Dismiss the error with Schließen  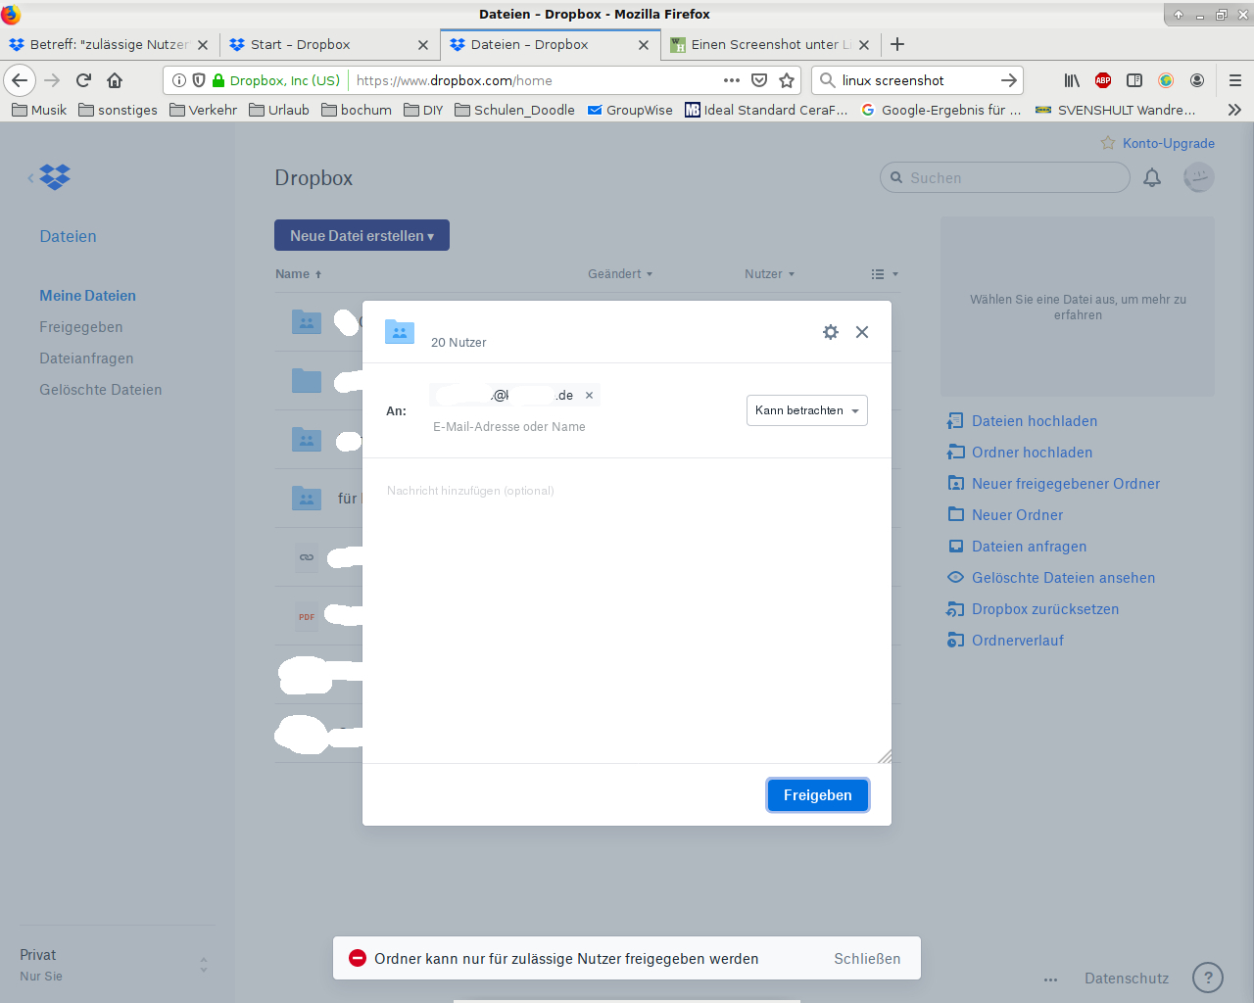(x=867, y=959)
